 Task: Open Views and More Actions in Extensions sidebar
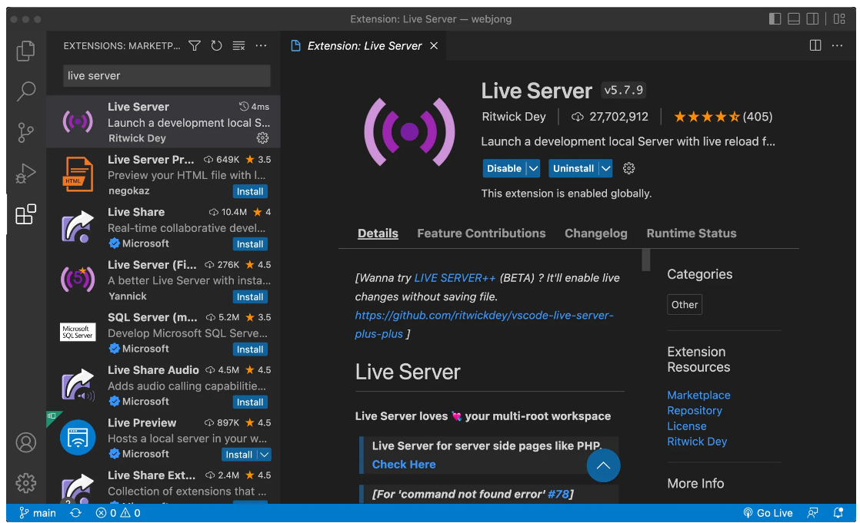click(x=261, y=46)
